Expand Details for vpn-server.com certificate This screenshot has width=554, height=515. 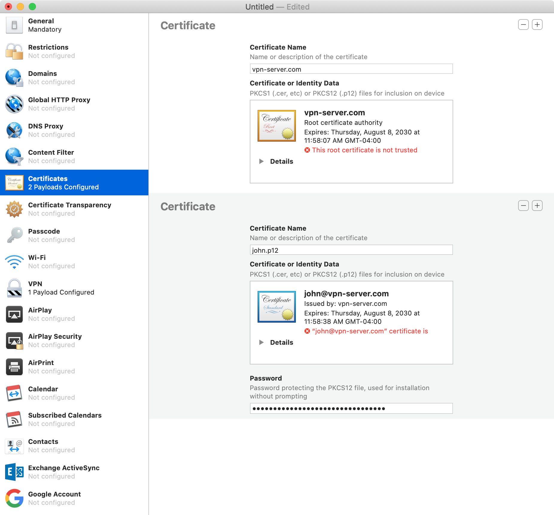coord(261,161)
